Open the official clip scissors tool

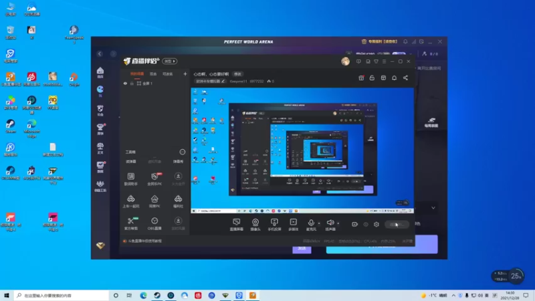click(x=131, y=223)
